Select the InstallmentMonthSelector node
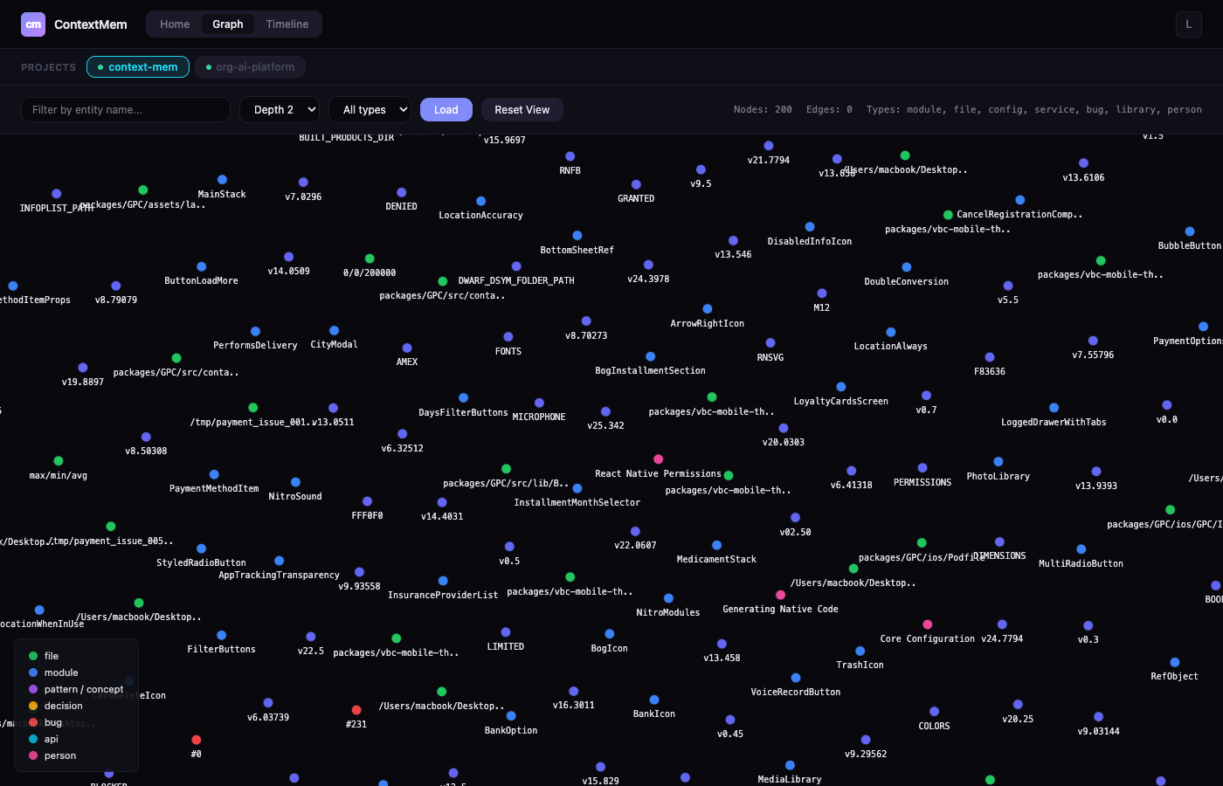Viewport: 1223px width, 786px height. 577,488
